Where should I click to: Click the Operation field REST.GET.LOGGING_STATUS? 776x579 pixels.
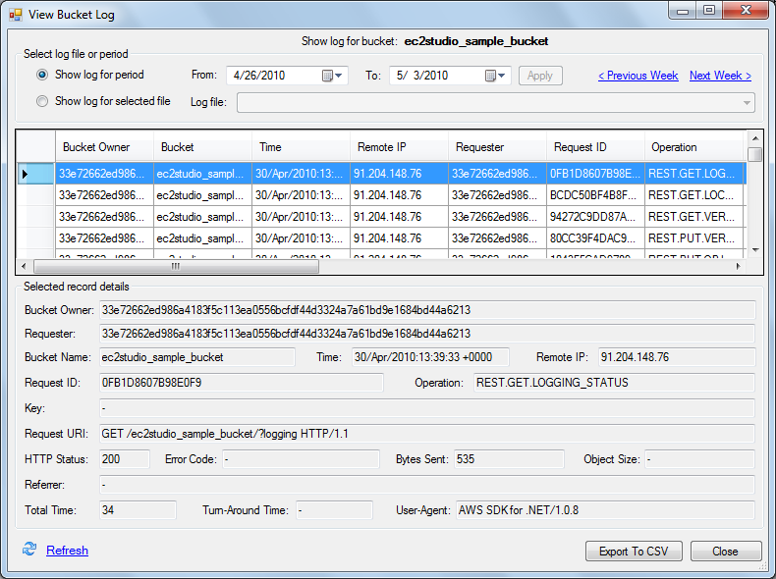pyautogui.click(x=614, y=383)
